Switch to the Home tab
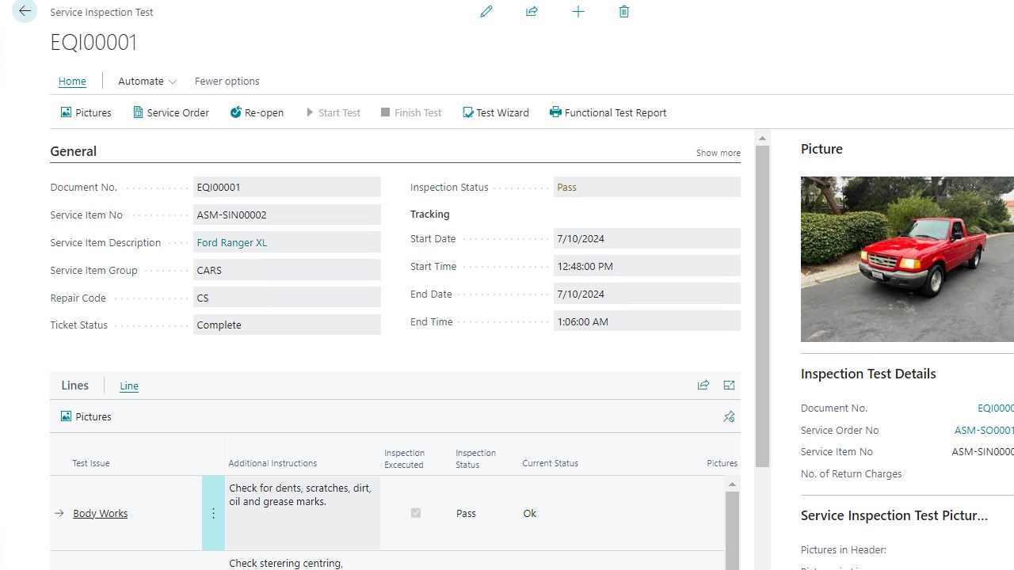This screenshot has height=570, width=1014. point(72,82)
